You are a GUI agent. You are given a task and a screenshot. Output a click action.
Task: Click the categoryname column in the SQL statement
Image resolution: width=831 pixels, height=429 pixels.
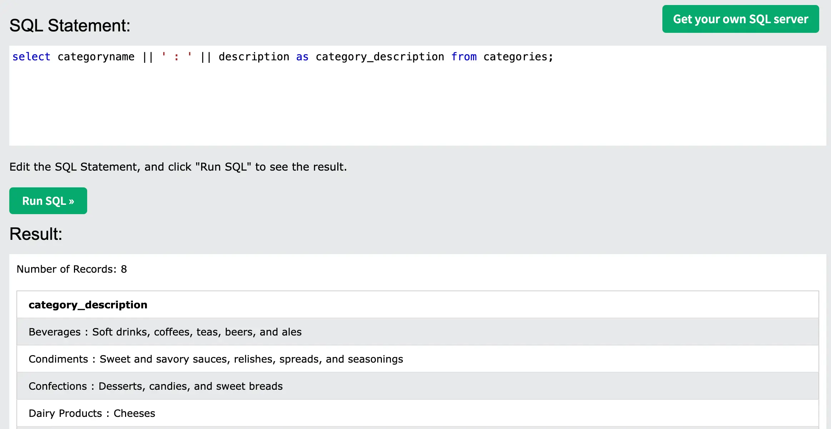[x=96, y=57]
